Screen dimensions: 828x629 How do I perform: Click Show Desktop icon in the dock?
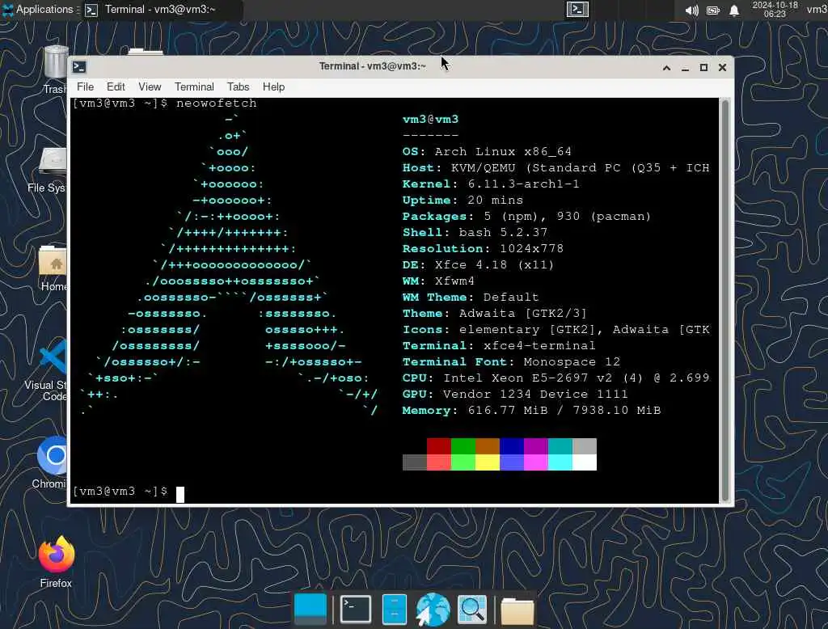coord(310,610)
